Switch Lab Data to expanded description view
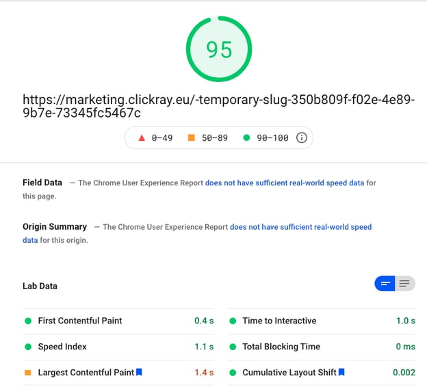The image size is (427, 387). [x=404, y=283]
